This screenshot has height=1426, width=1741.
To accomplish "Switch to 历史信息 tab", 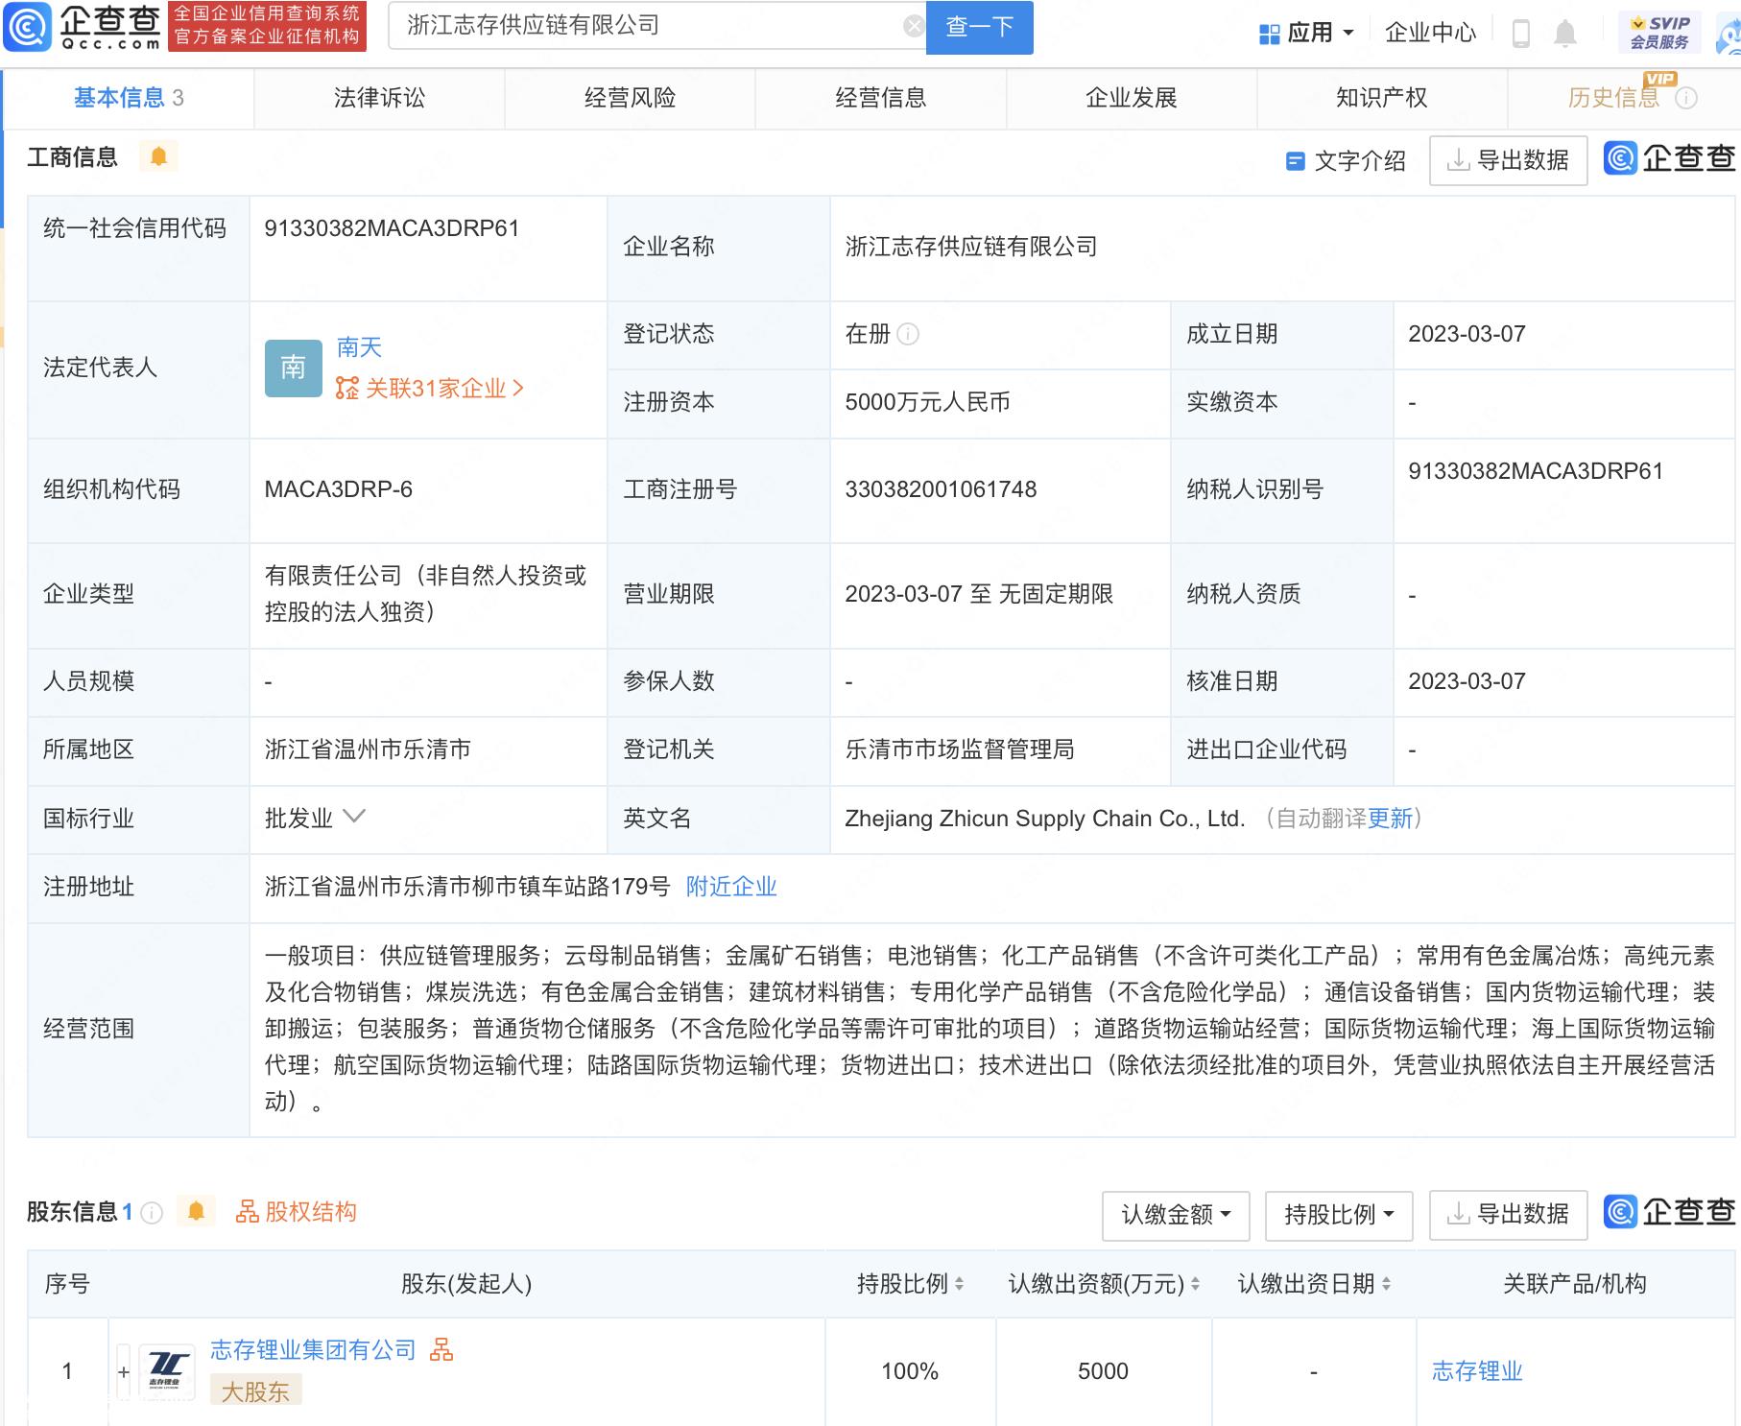I will [1613, 98].
